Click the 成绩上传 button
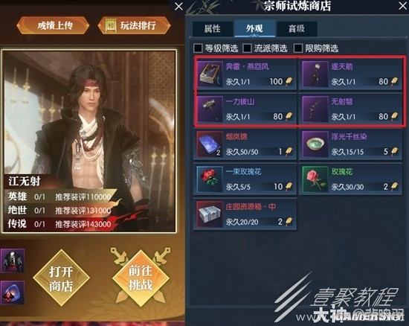Viewport: 409px width, 326px height. click(x=54, y=25)
